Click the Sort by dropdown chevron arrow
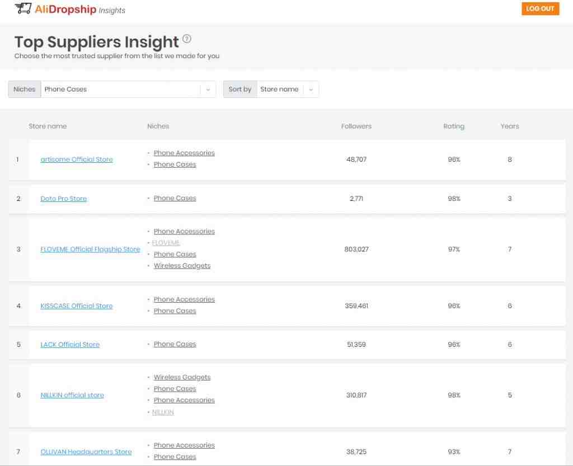The height and width of the screenshot is (466, 573). point(311,90)
